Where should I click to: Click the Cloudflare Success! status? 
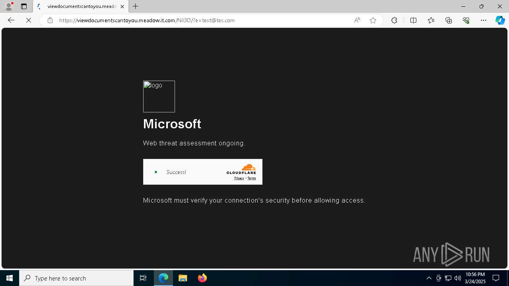coord(176,172)
